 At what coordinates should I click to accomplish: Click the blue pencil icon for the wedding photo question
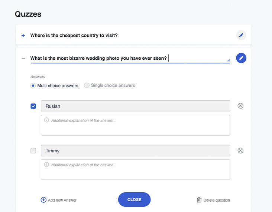(x=241, y=58)
